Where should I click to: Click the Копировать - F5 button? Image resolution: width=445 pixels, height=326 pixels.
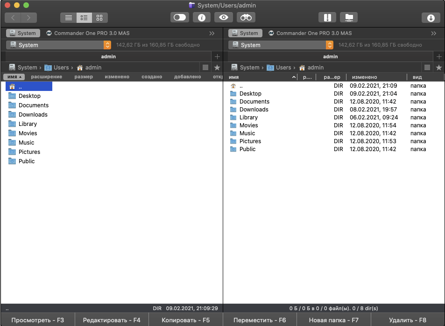click(185, 320)
